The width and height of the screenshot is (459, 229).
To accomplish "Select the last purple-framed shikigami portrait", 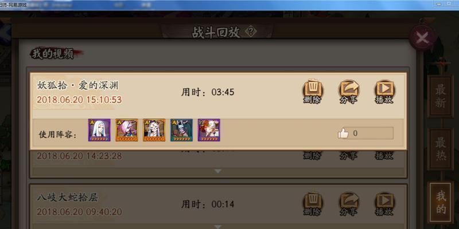I will point(209,130).
